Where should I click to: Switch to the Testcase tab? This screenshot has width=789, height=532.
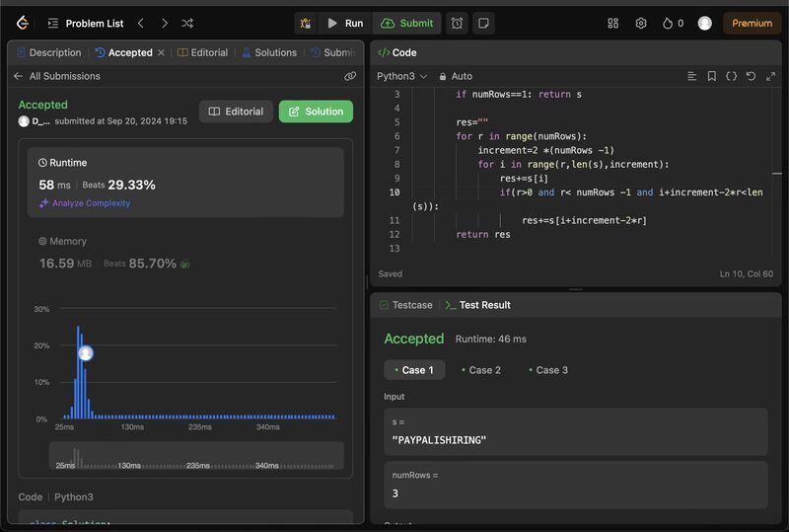coord(405,305)
